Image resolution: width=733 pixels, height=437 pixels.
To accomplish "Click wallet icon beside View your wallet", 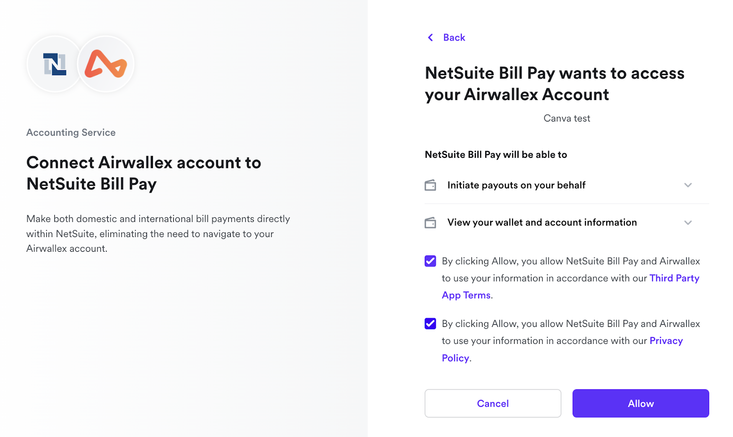I will (x=430, y=223).
